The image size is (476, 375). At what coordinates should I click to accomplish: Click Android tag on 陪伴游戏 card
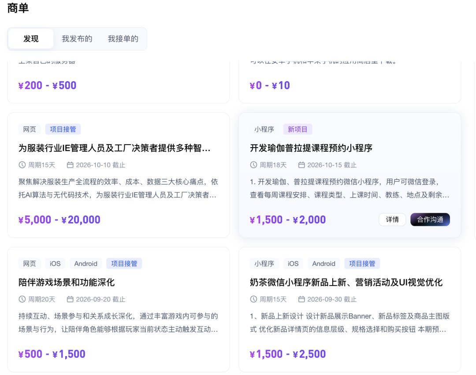[x=86, y=264]
